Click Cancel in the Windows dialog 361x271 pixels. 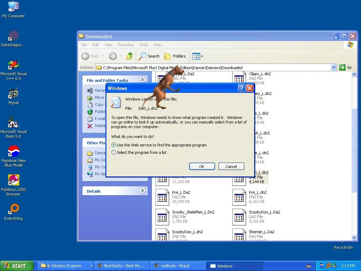(x=231, y=167)
